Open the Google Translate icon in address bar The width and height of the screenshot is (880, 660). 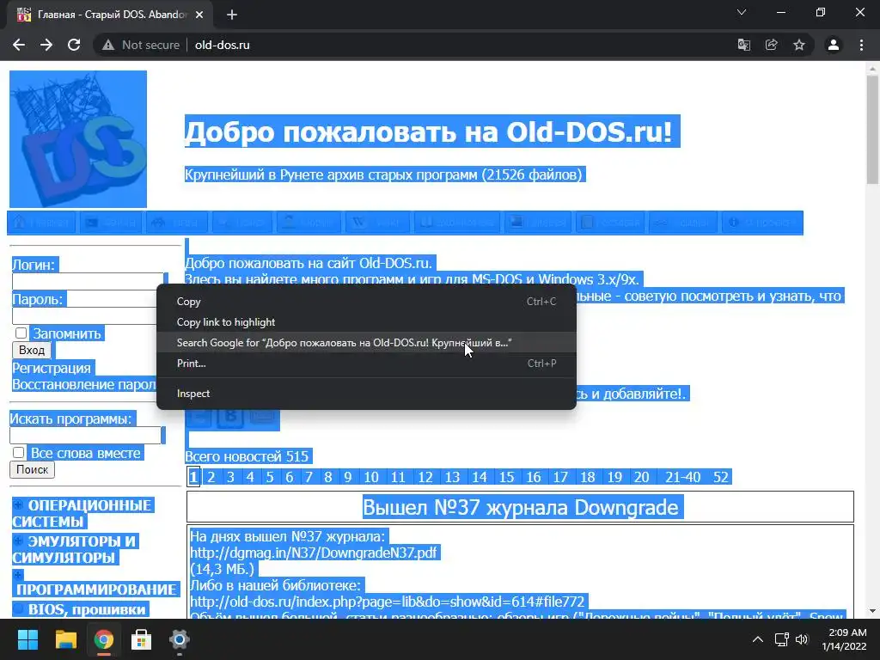click(x=743, y=45)
